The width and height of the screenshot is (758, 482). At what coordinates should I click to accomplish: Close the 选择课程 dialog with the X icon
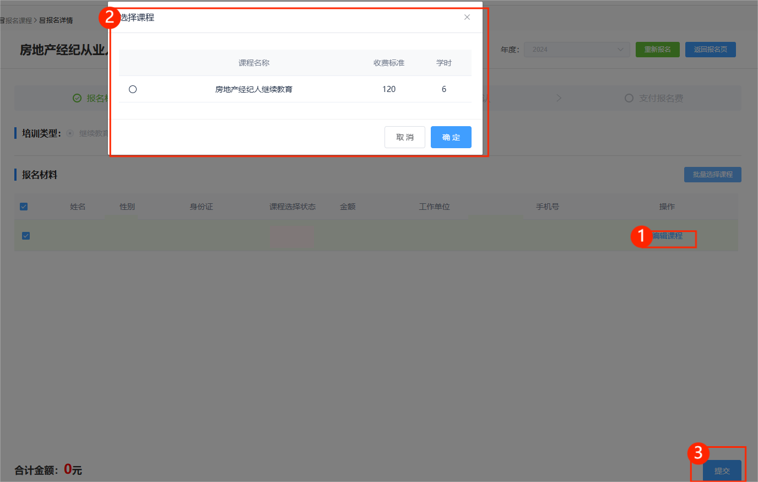tap(467, 17)
